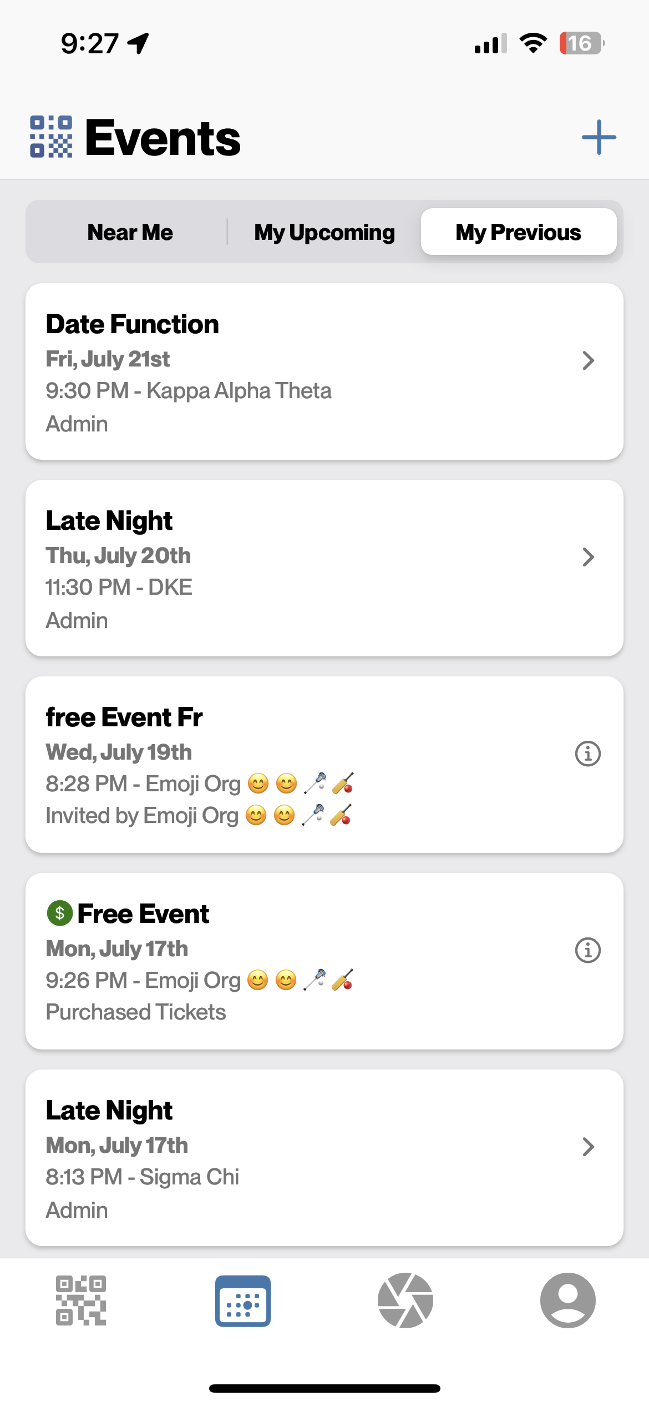Screen dimensions: 649x1406
Task: Open the QR scanner tab icon
Action: (81, 1300)
